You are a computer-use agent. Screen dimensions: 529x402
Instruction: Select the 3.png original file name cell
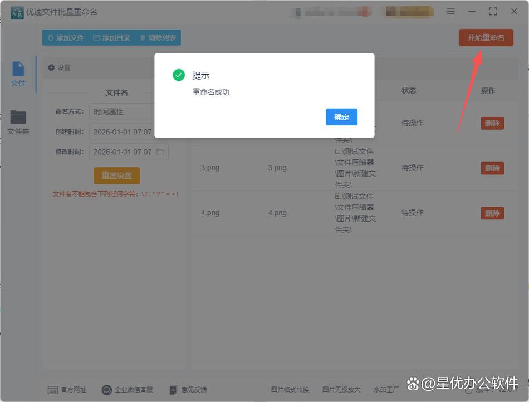210,168
